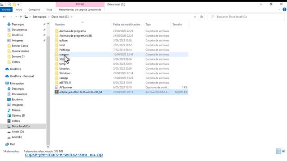
Task: Click the search box Buscar en Disco local
Action: 246,17
